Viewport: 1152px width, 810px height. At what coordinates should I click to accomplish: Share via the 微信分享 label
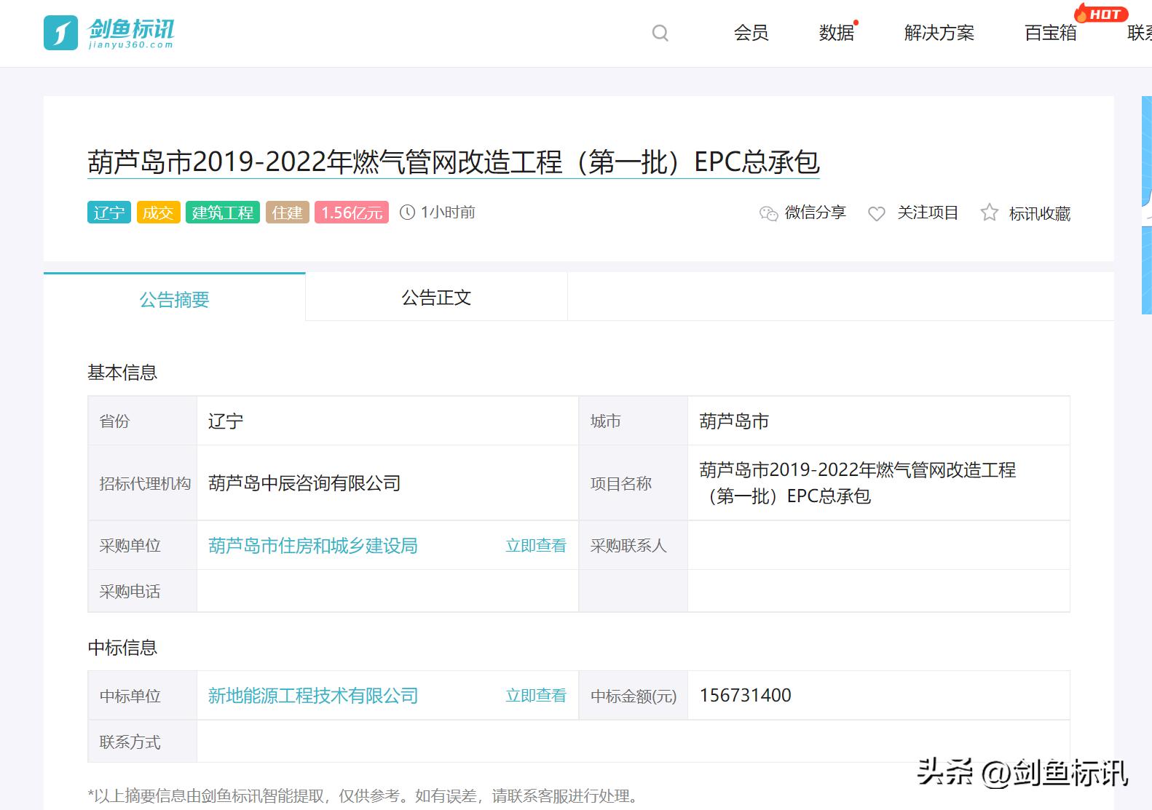[816, 213]
